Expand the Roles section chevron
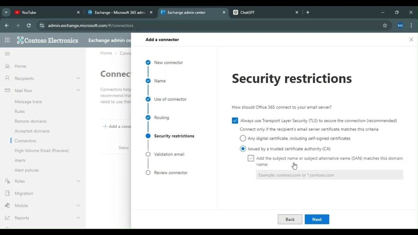Viewport: 418px width, 235px height. 78,181
